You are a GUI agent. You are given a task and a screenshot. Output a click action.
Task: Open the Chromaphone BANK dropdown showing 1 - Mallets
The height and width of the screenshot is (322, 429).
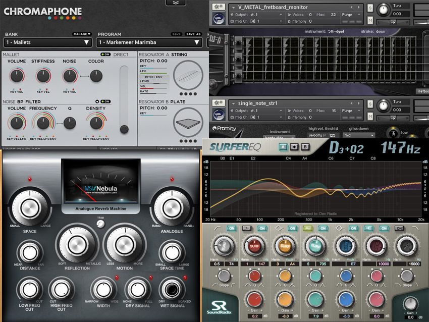point(47,42)
